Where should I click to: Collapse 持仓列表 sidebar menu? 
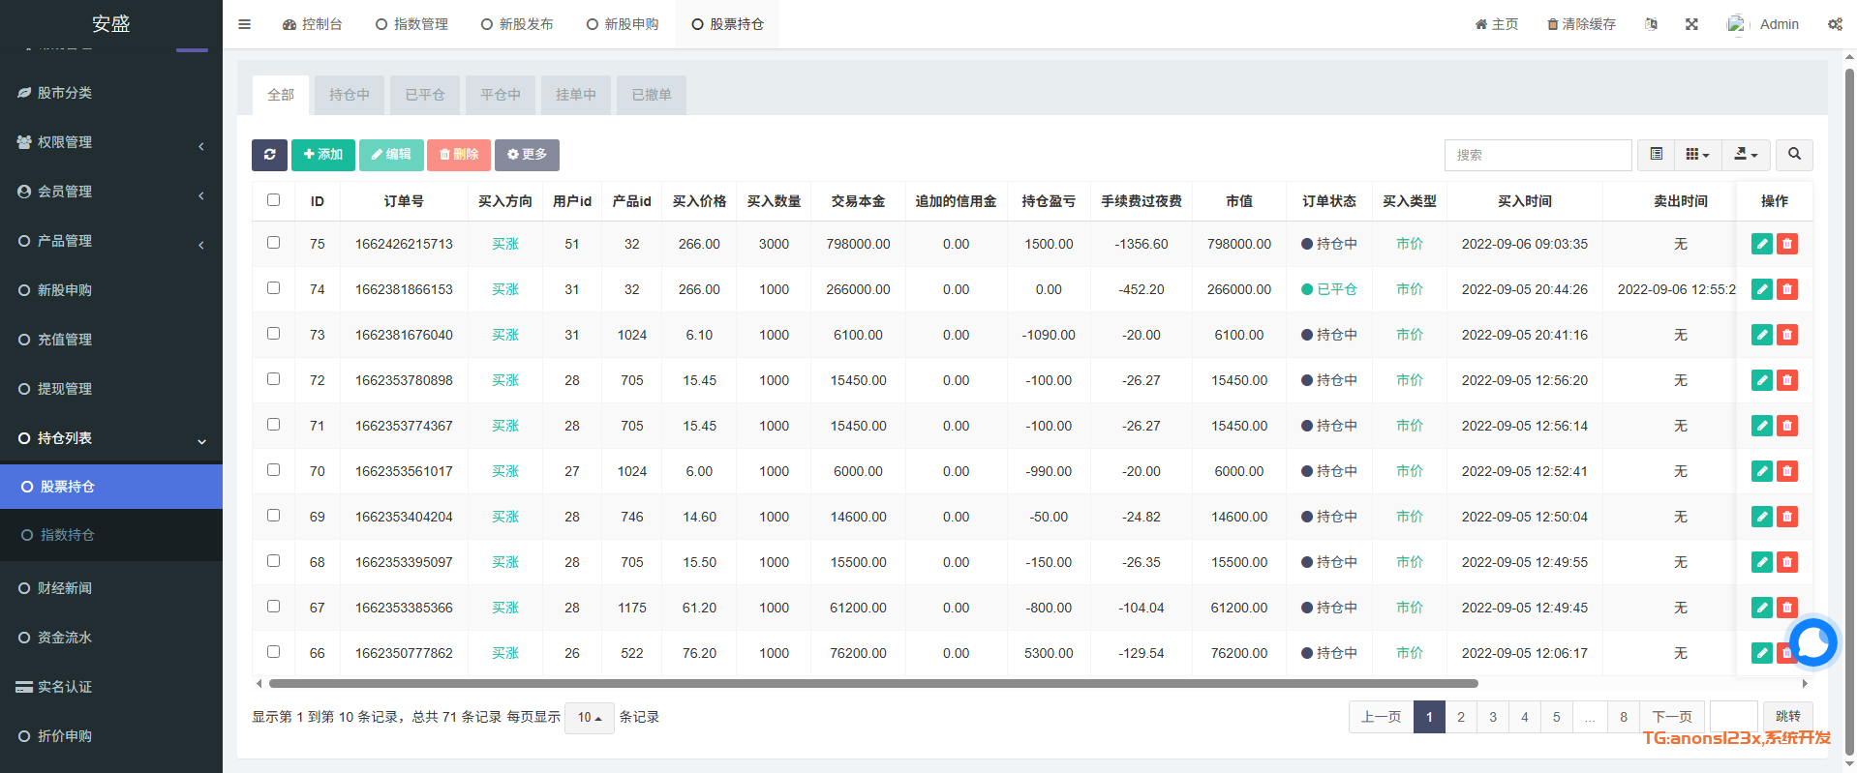[111, 438]
